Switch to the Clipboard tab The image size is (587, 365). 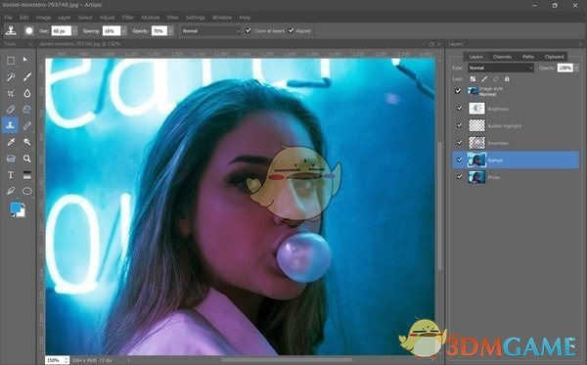[x=554, y=57]
